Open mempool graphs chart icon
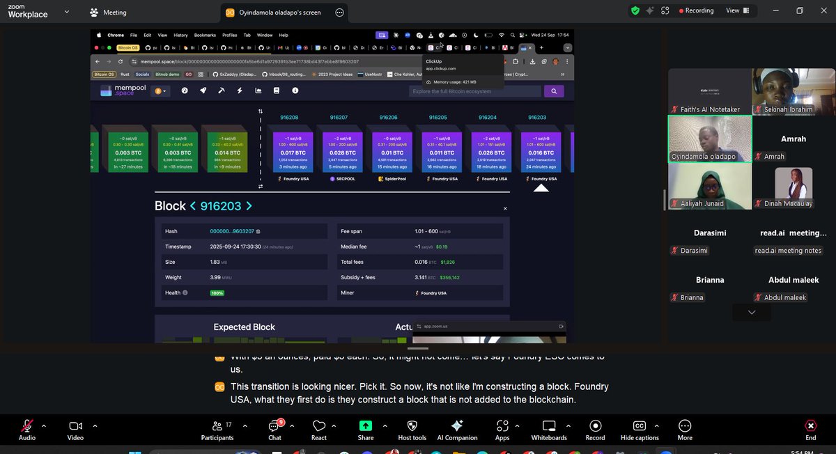This screenshot has height=454, width=836. tap(258, 91)
